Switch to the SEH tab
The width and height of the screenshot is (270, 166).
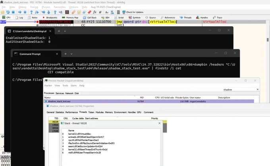[105, 17]
